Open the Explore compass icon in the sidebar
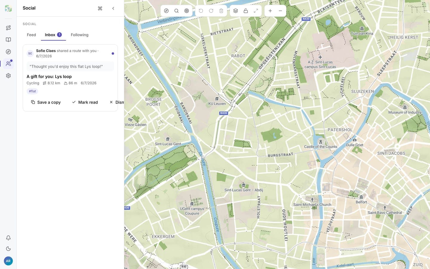The image size is (430, 269). coord(8,52)
